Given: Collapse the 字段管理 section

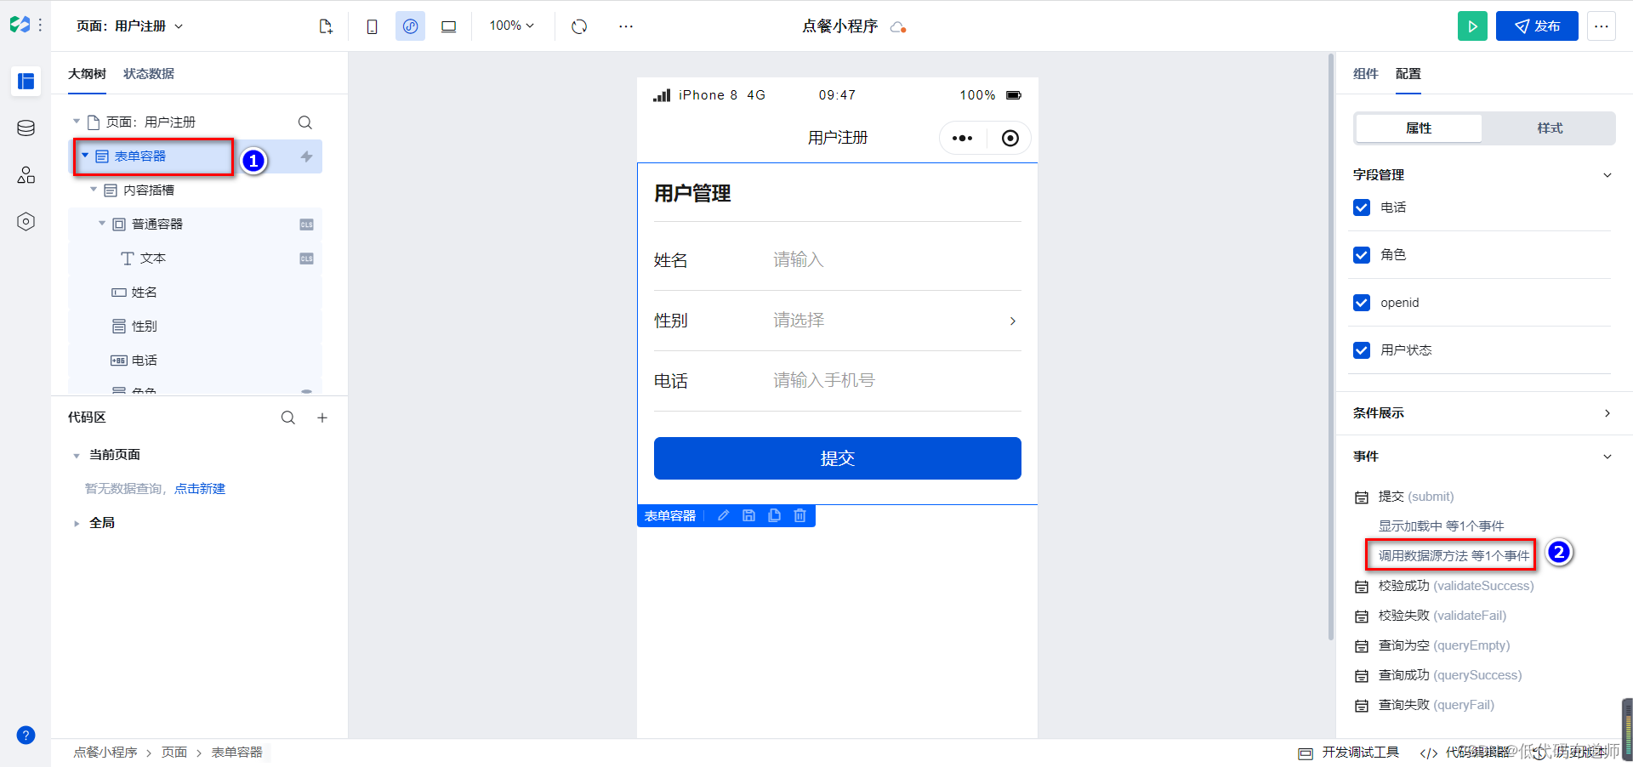Looking at the screenshot, I should pos(1607,175).
